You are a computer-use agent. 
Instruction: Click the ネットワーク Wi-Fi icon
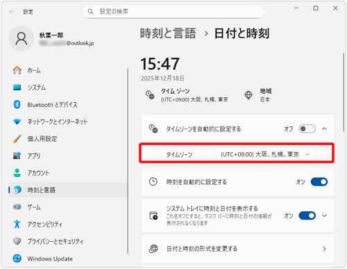pos(17,122)
